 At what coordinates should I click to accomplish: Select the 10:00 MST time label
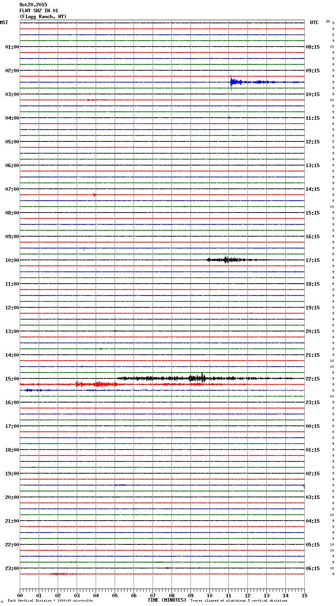(x=12, y=260)
